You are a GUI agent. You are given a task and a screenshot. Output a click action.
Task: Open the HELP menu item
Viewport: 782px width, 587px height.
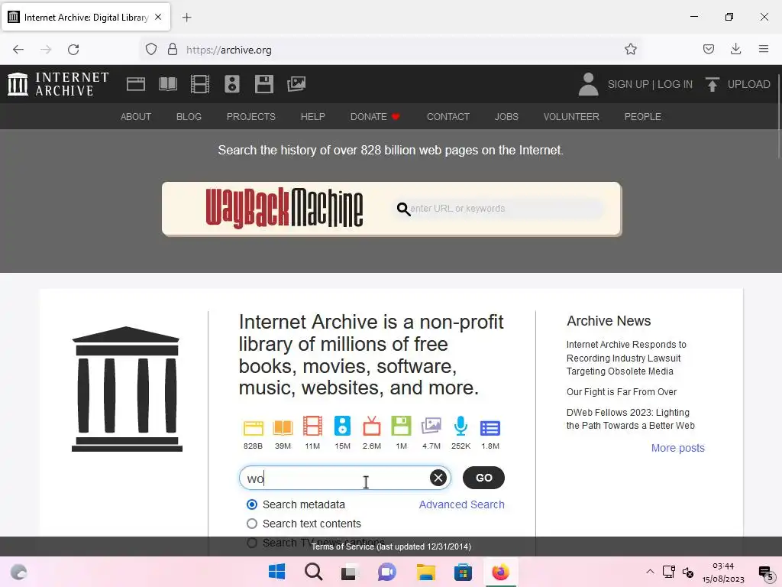[x=312, y=117]
